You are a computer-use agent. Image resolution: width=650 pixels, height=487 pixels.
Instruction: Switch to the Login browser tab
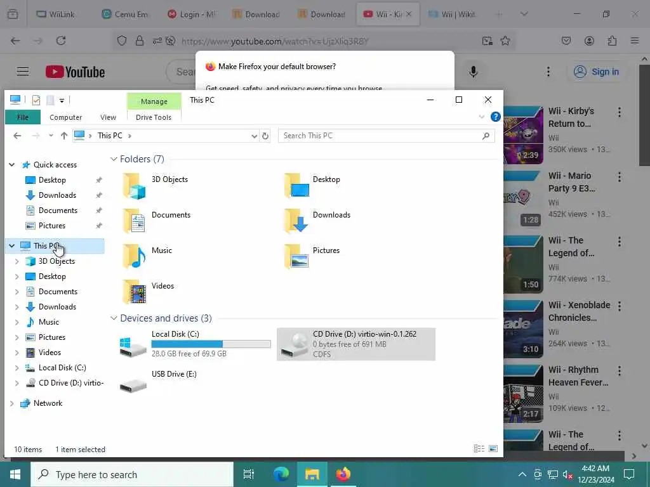click(x=192, y=14)
